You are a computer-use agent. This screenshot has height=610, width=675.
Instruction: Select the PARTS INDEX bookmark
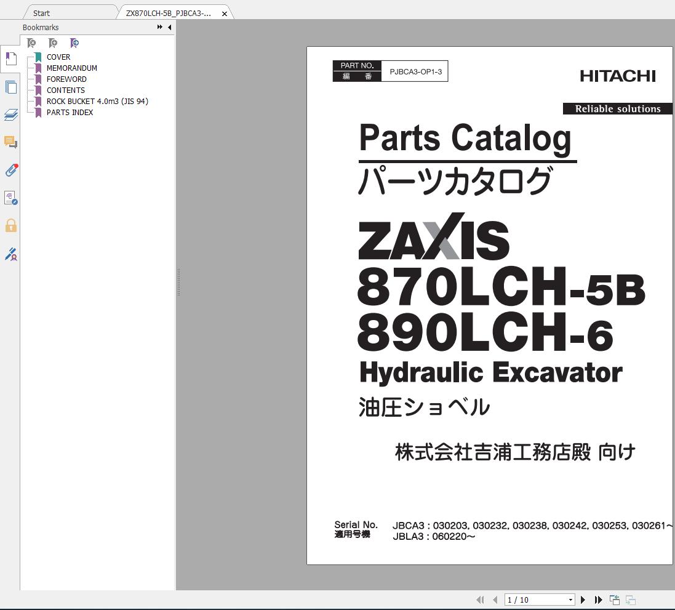pos(70,113)
